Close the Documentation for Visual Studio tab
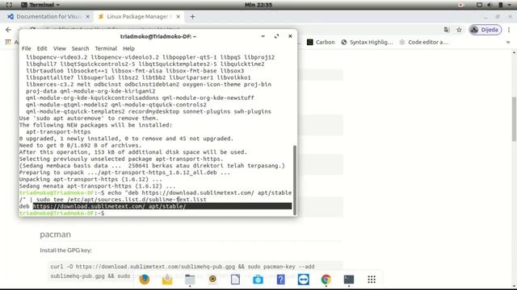Viewport: 517px width, 290px height. [x=88, y=16]
